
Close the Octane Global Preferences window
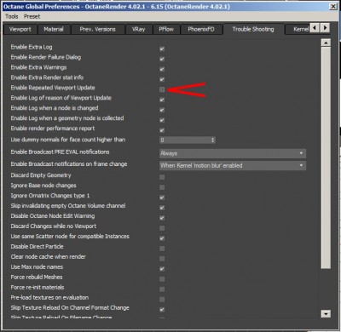point(333,6)
